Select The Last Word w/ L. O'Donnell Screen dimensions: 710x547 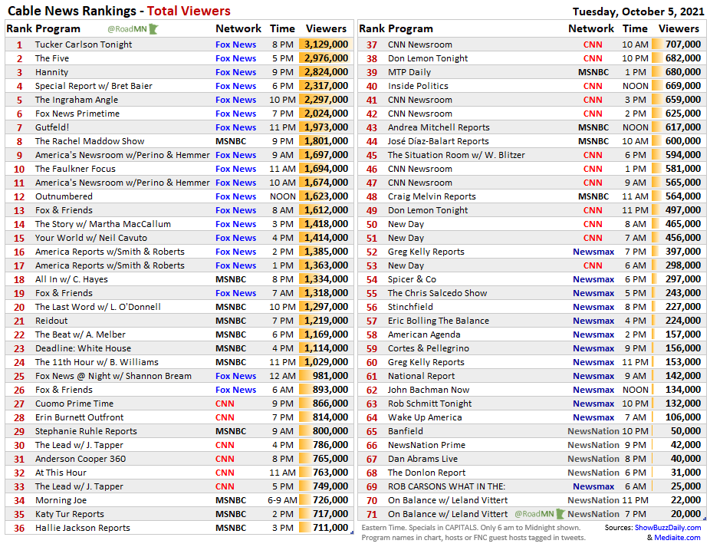(x=98, y=307)
